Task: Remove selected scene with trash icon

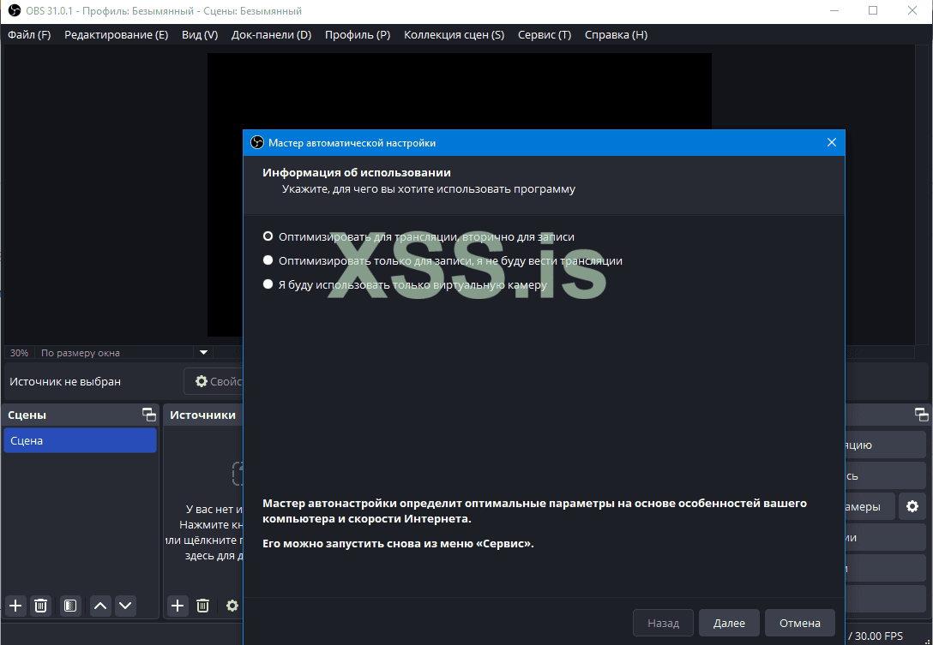Action: (40, 606)
